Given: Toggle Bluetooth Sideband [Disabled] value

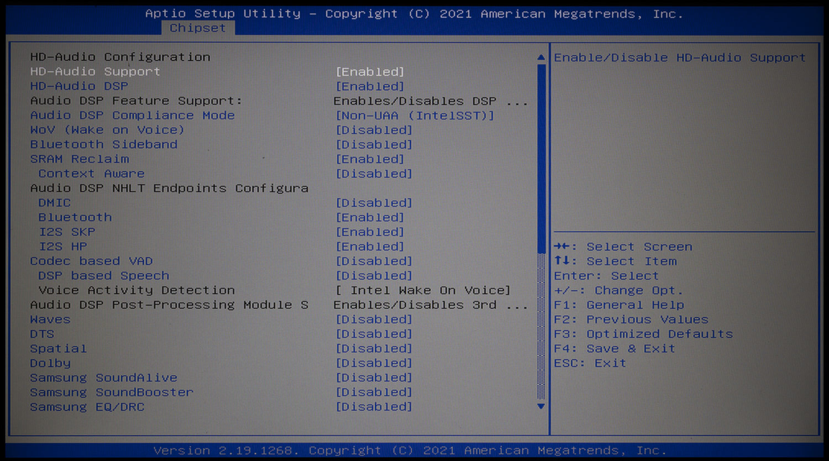Looking at the screenshot, I should tap(374, 144).
